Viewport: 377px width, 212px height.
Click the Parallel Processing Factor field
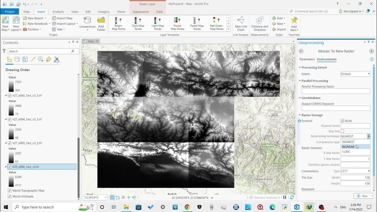[x=336, y=92]
